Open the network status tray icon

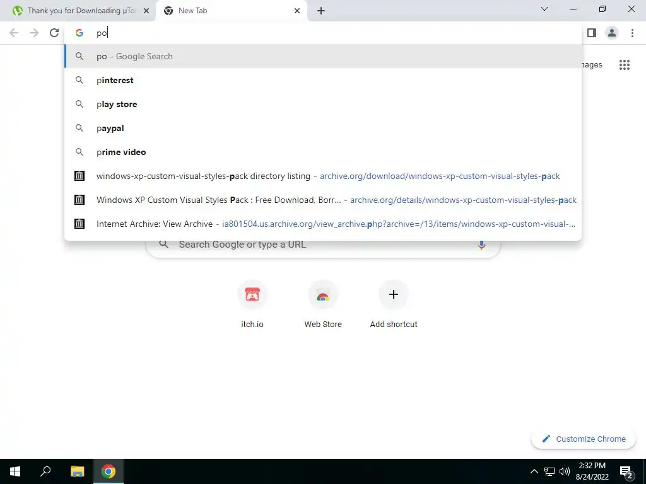(549, 471)
